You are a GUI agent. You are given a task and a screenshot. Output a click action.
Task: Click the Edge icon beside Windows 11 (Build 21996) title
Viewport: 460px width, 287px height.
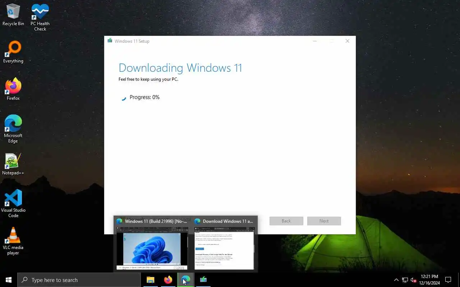pyautogui.click(x=119, y=221)
